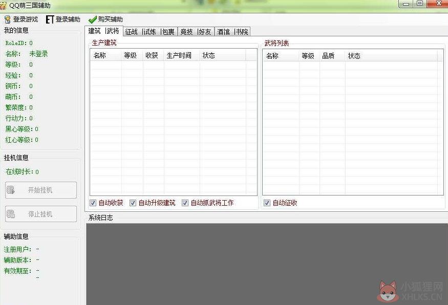Click the 登录游戏 toolbar icon
Image resolution: width=448 pixels, height=305 pixels.
[x=8, y=19]
